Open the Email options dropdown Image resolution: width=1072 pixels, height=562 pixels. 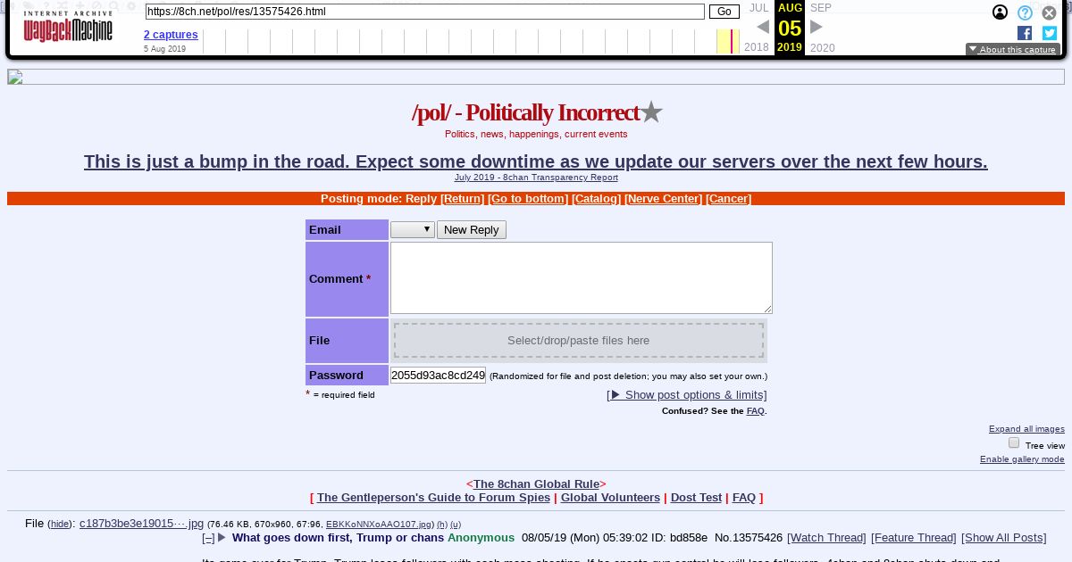pyautogui.click(x=413, y=230)
